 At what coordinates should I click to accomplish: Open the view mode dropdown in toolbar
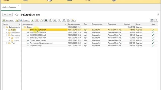[x=74, y=20]
